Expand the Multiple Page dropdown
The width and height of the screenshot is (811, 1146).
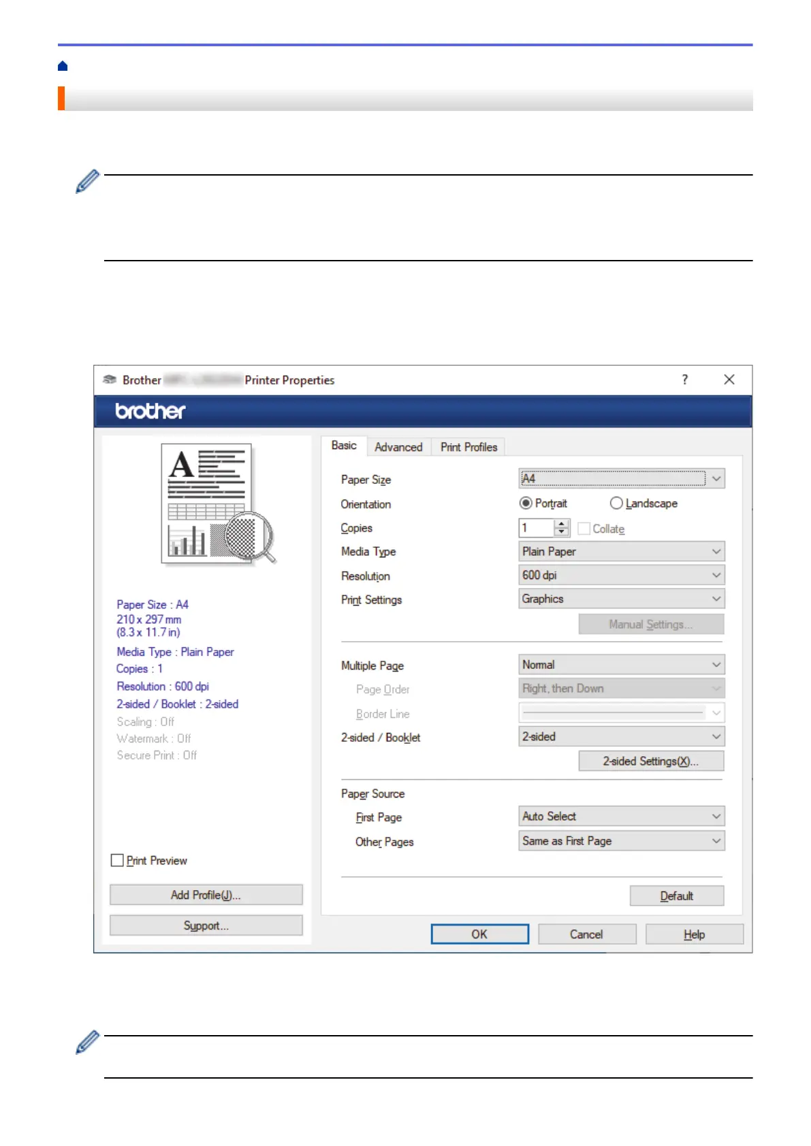click(x=621, y=665)
